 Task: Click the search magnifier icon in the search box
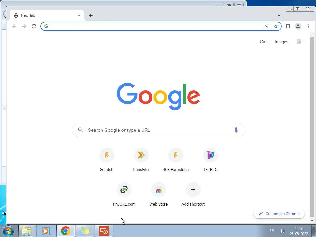click(81, 130)
